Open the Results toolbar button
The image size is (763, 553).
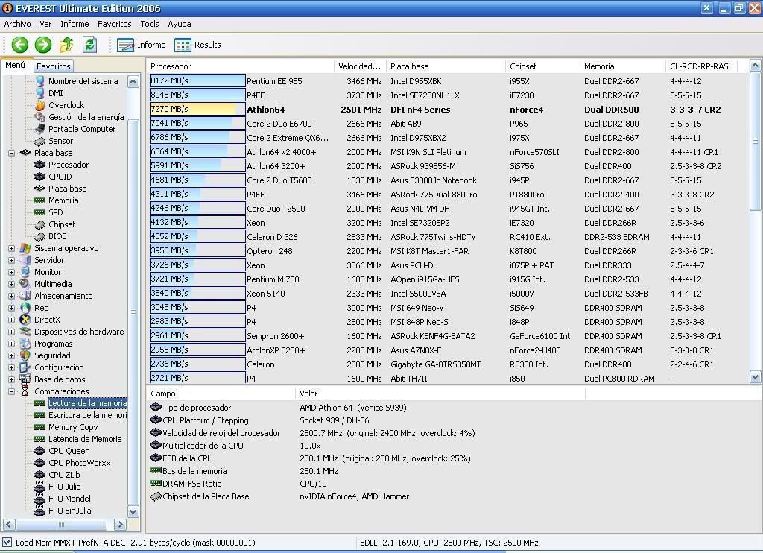point(197,45)
